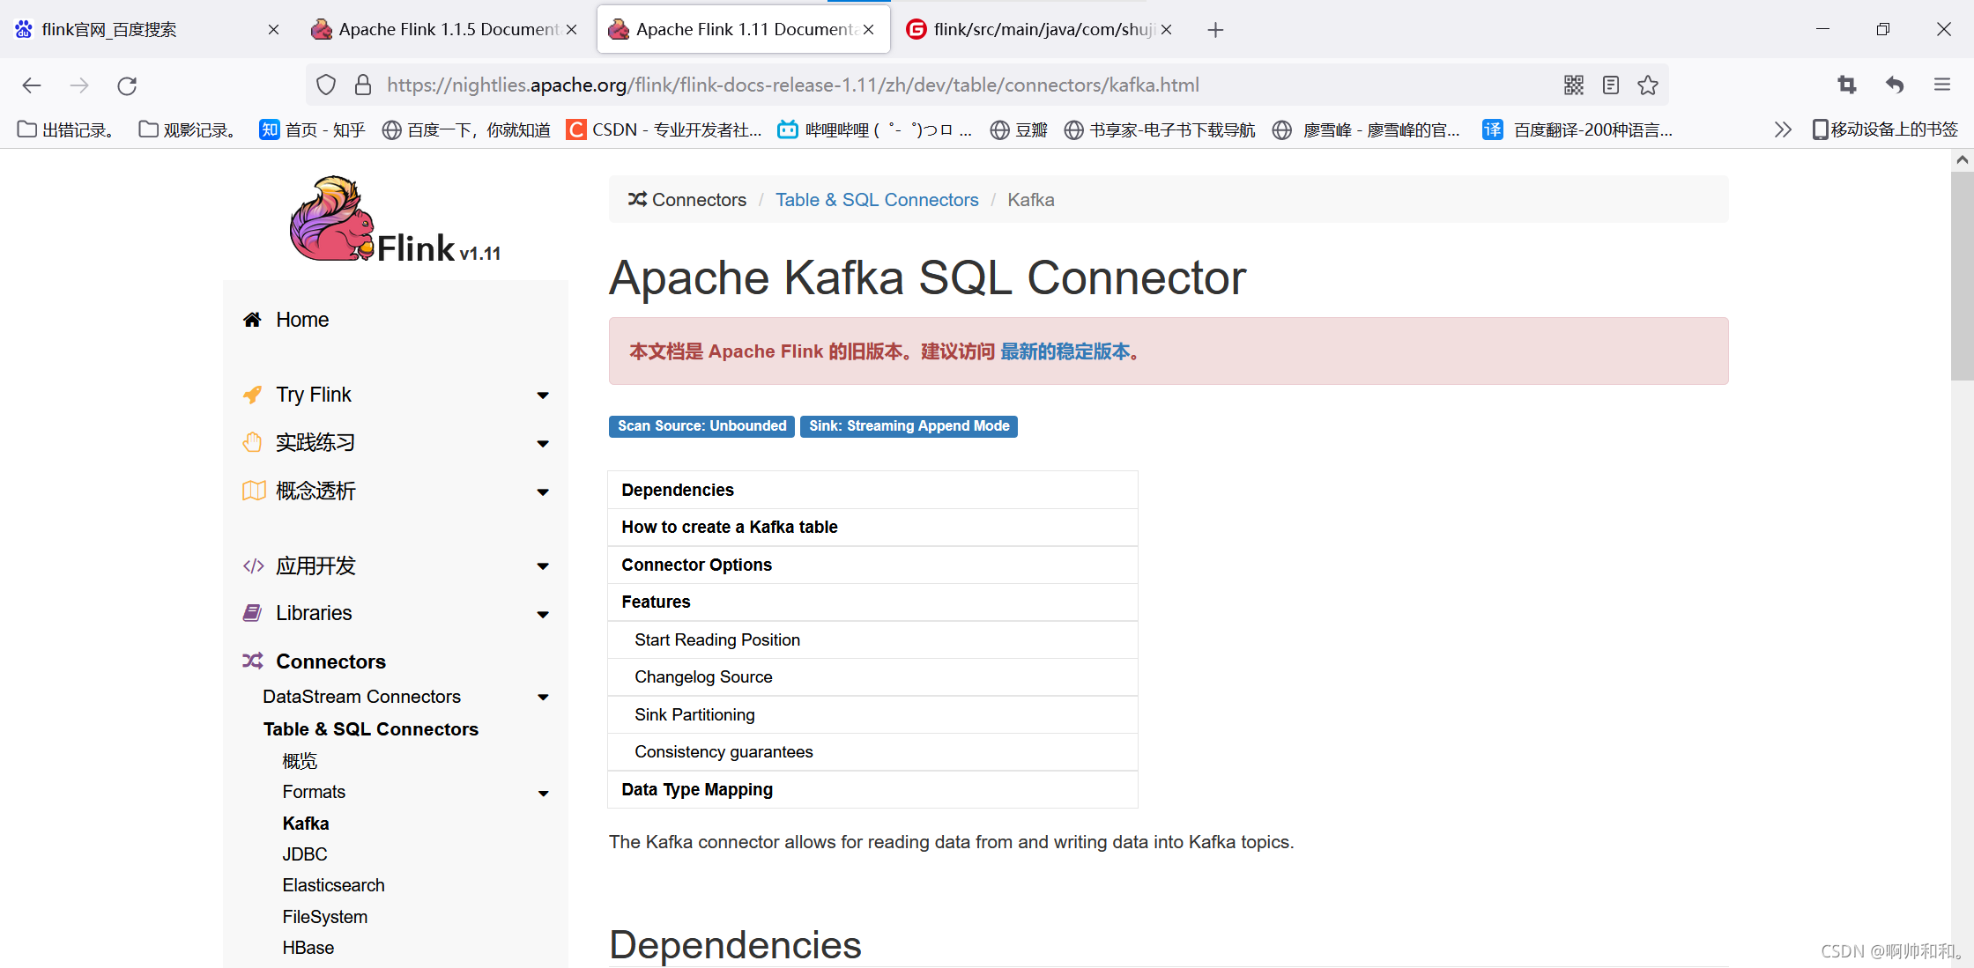Click the browser reload page icon

coord(127,85)
